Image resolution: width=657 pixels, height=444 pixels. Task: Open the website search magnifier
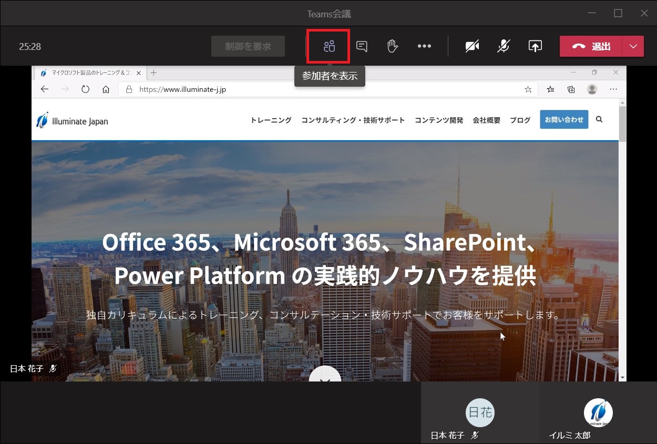click(x=599, y=120)
